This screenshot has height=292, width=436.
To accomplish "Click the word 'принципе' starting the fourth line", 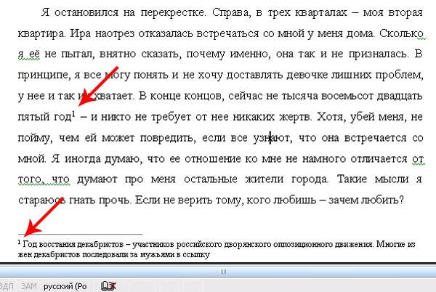I will pyautogui.click(x=44, y=75).
